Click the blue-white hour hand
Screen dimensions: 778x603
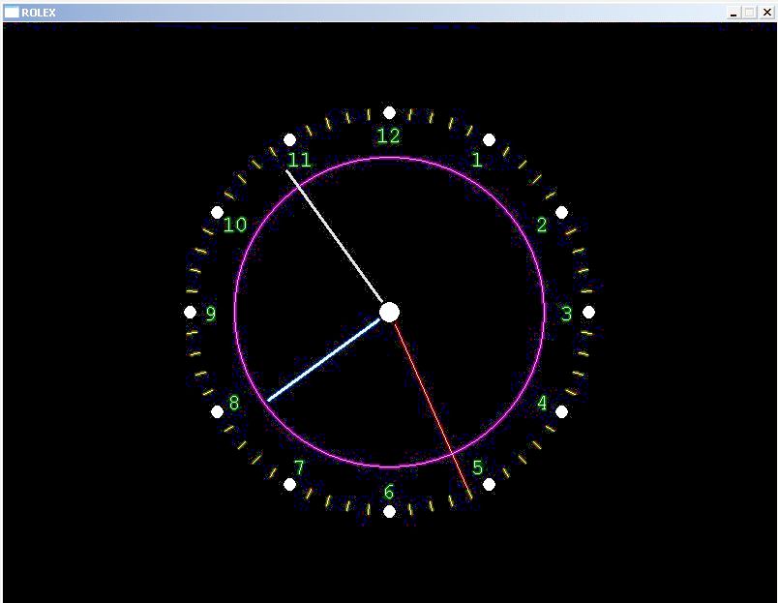tap(323, 359)
